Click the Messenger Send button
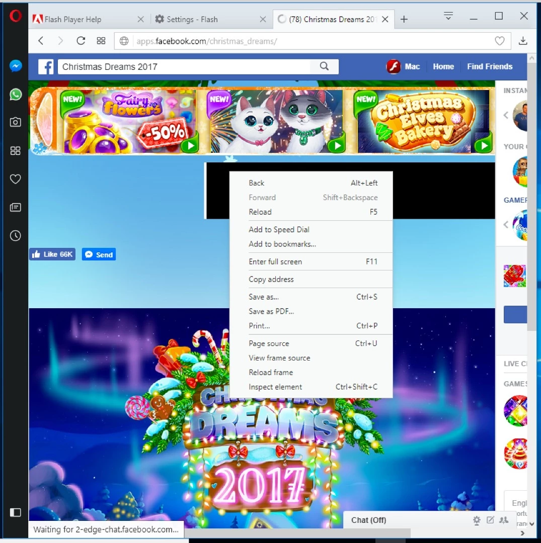541x543 pixels. click(x=99, y=254)
